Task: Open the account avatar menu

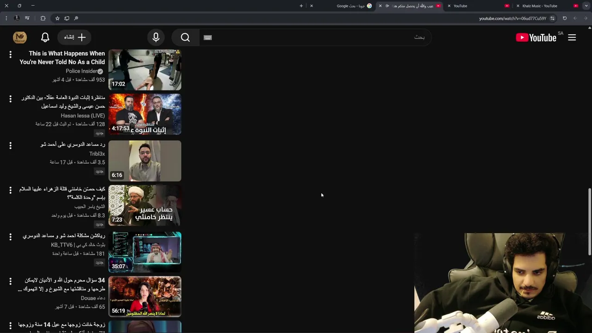Action: (x=20, y=37)
